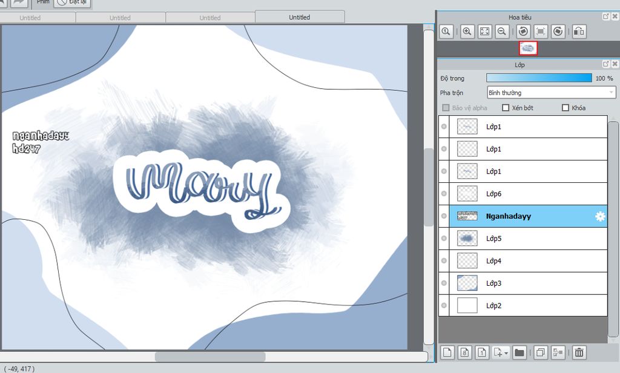Add a new 8-bit layer

click(464, 352)
